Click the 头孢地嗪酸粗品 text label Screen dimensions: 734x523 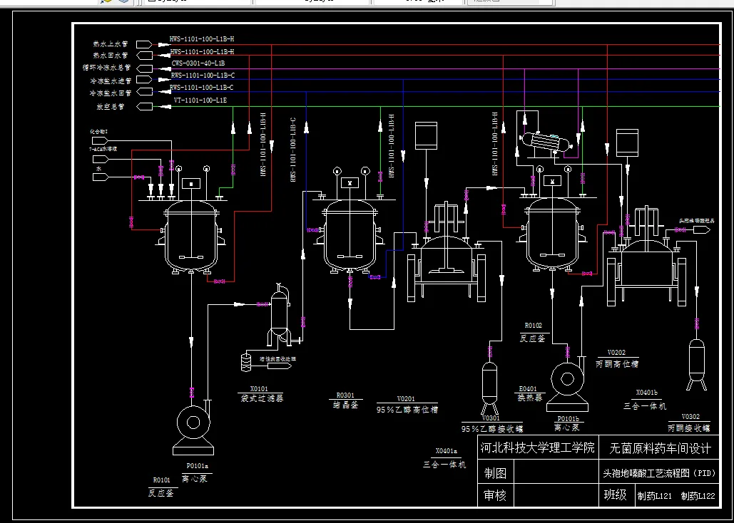(696, 220)
